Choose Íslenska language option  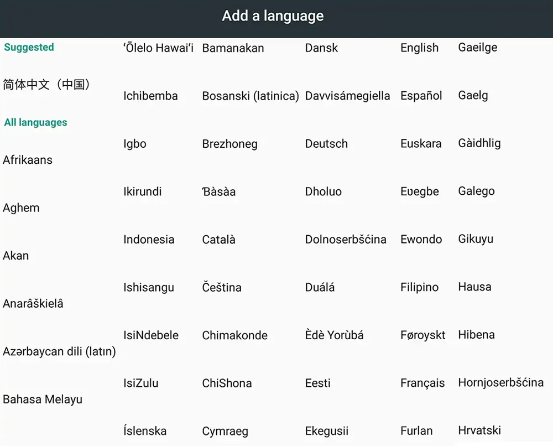coord(145,431)
